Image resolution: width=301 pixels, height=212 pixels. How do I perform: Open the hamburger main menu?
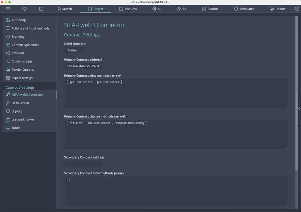(8, 9)
